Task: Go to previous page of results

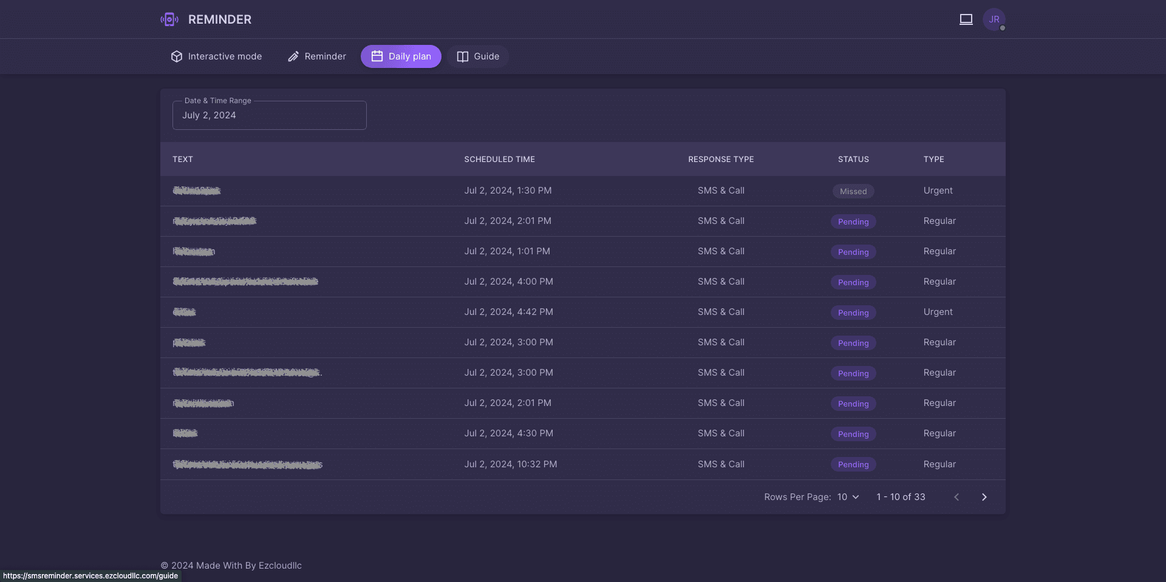Action: (956, 497)
